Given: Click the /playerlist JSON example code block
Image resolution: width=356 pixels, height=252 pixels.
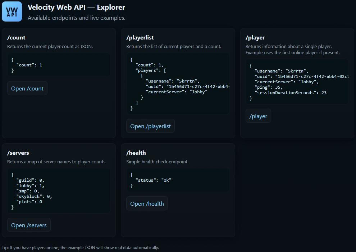Looking at the screenshot, I should point(178,84).
